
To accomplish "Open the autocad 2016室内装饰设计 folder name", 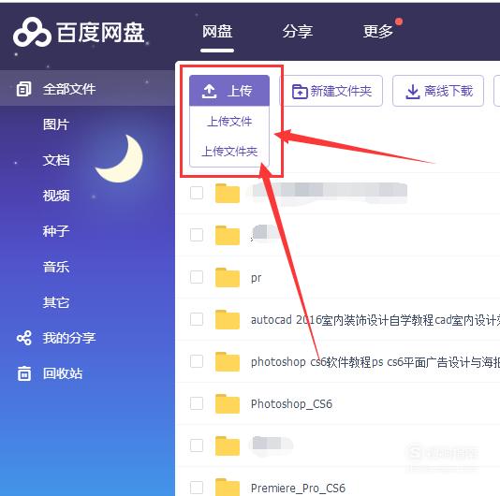I will [x=375, y=320].
